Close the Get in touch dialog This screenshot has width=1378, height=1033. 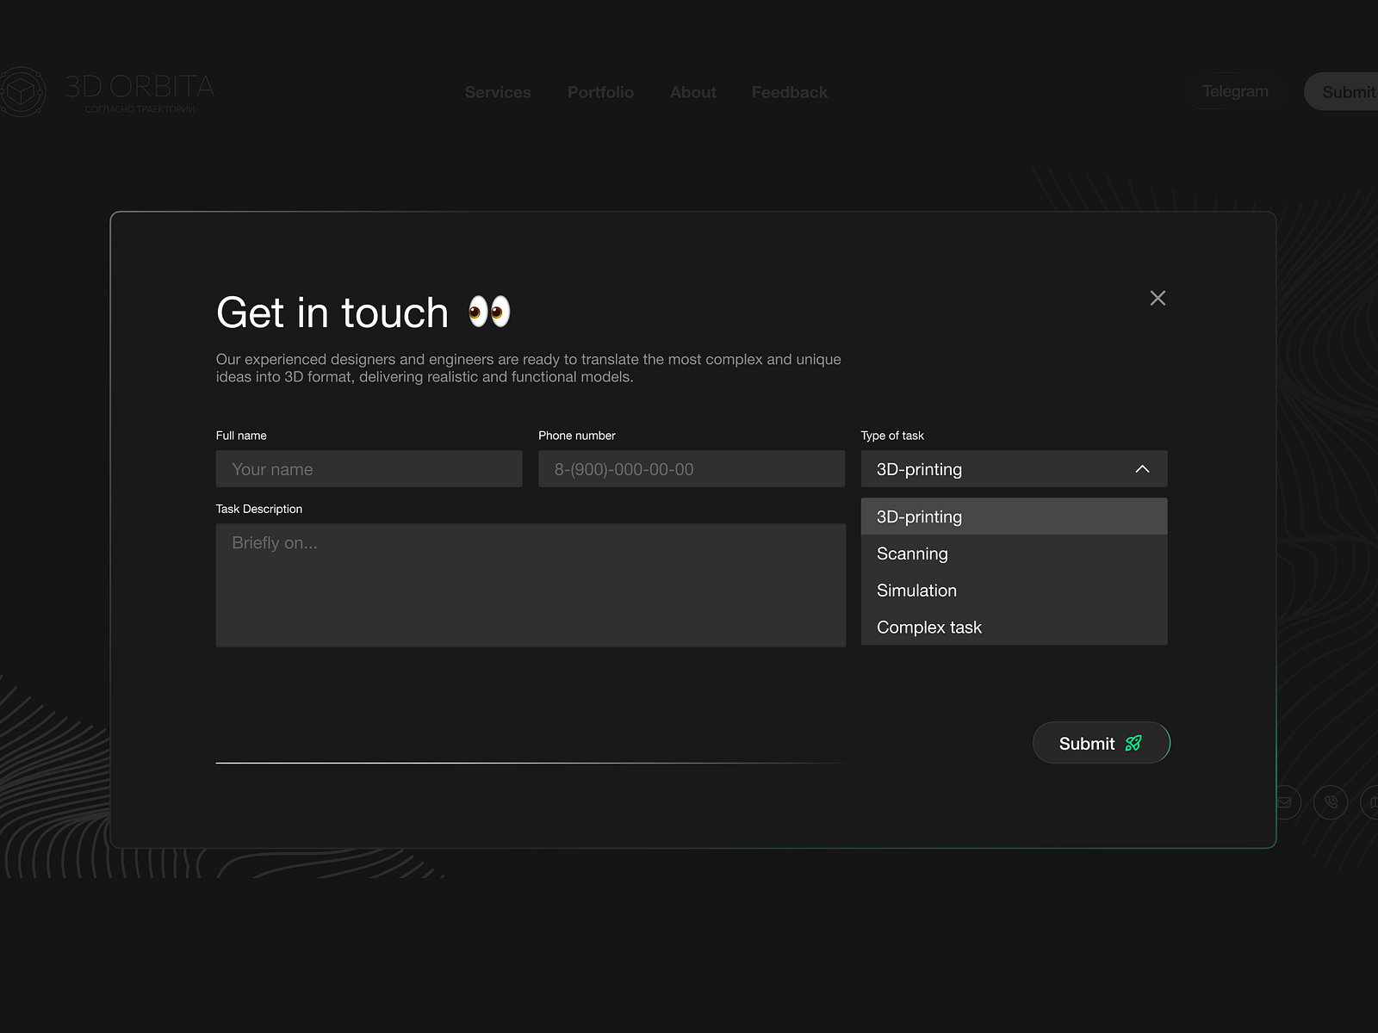tap(1158, 298)
